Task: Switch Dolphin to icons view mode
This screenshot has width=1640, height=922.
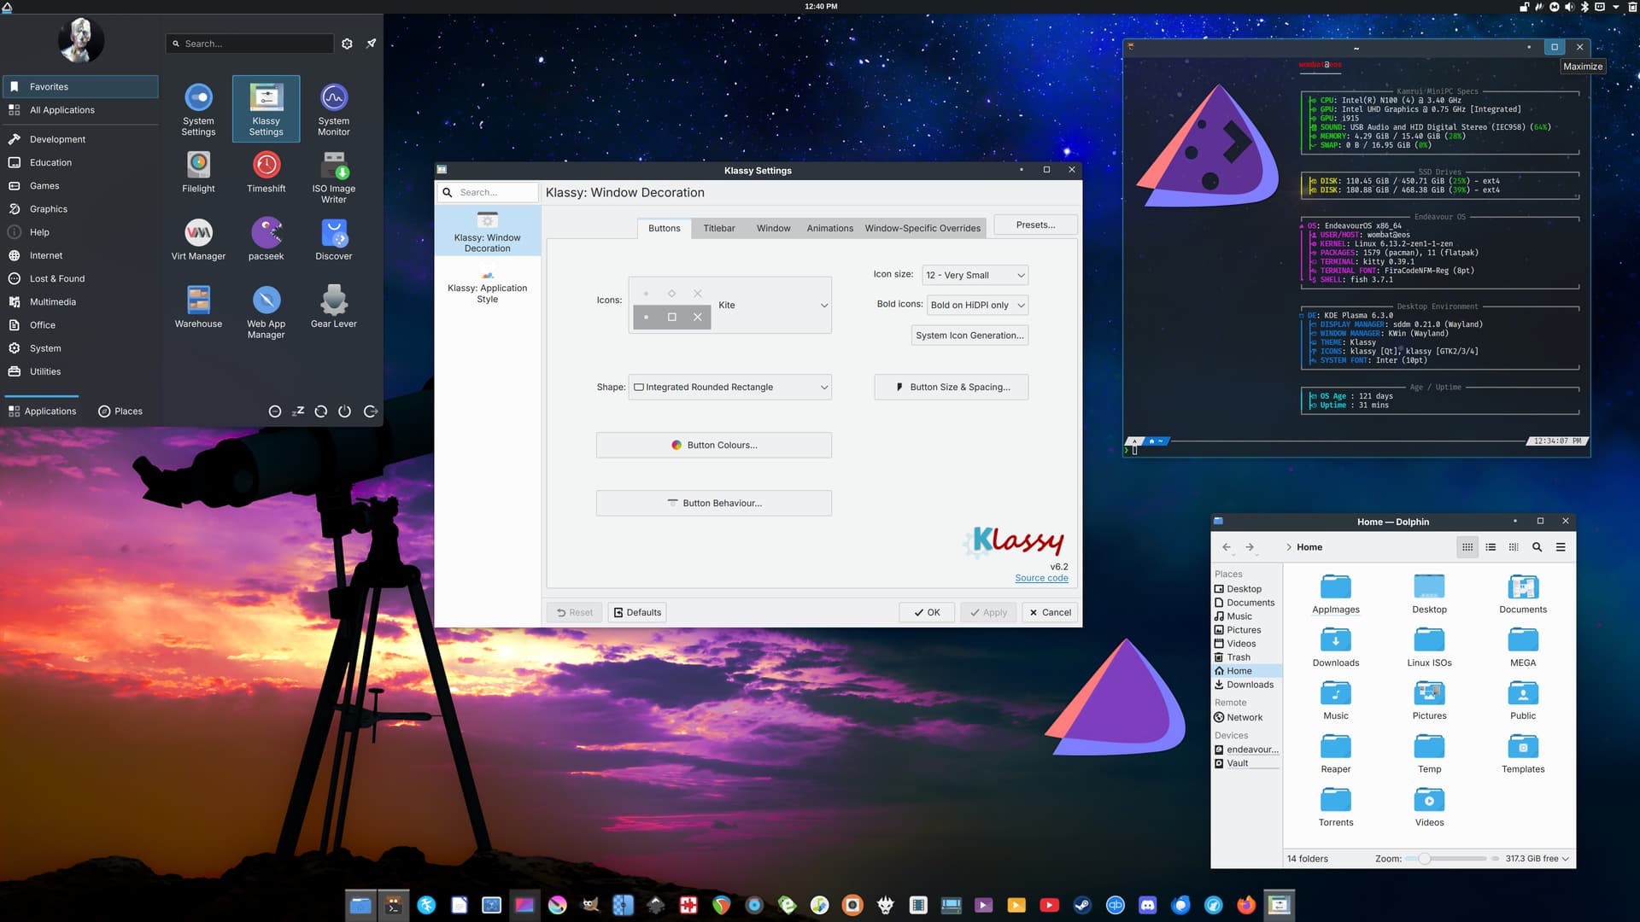Action: coord(1467,547)
